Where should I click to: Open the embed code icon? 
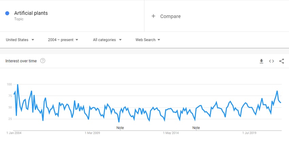tap(272, 61)
